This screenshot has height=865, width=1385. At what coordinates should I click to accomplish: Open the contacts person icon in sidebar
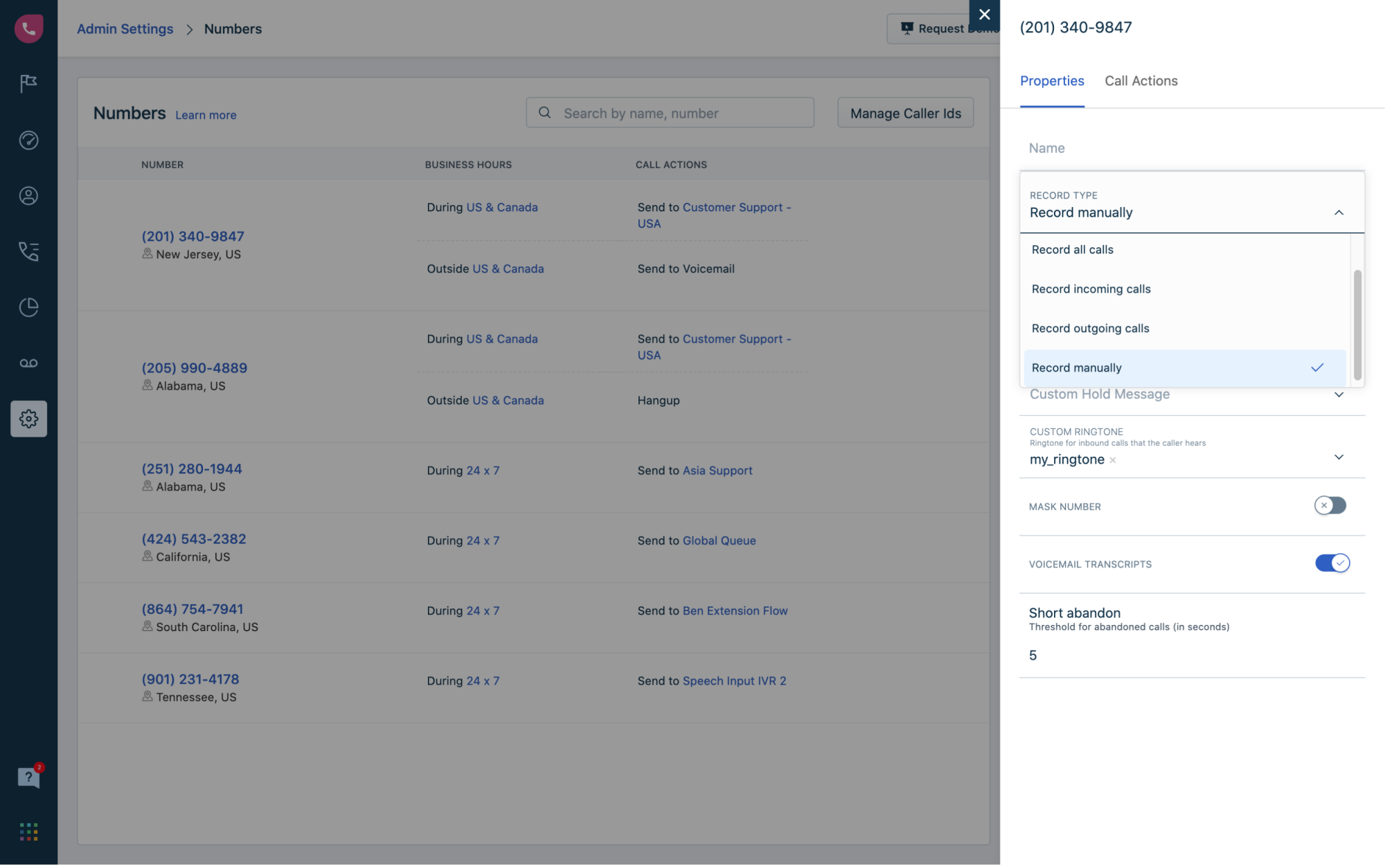pos(28,196)
